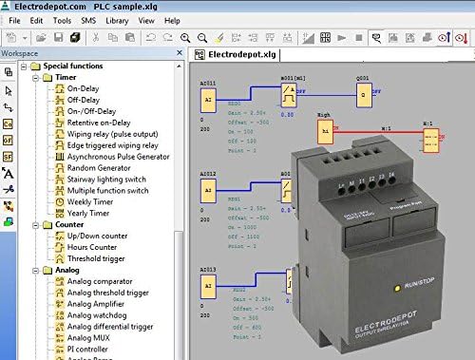Save the program with floppy disk icon
The width and height of the screenshot is (475, 360).
(x=58, y=38)
